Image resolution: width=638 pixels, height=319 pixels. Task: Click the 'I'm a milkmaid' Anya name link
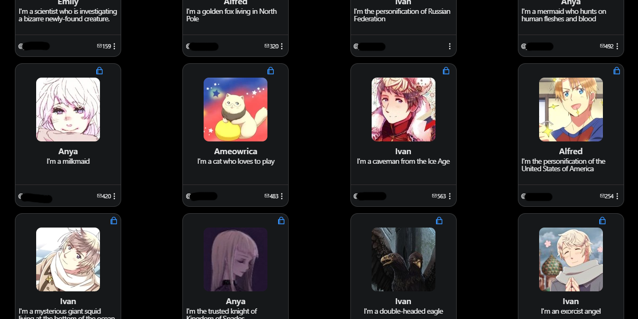click(68, 152)
